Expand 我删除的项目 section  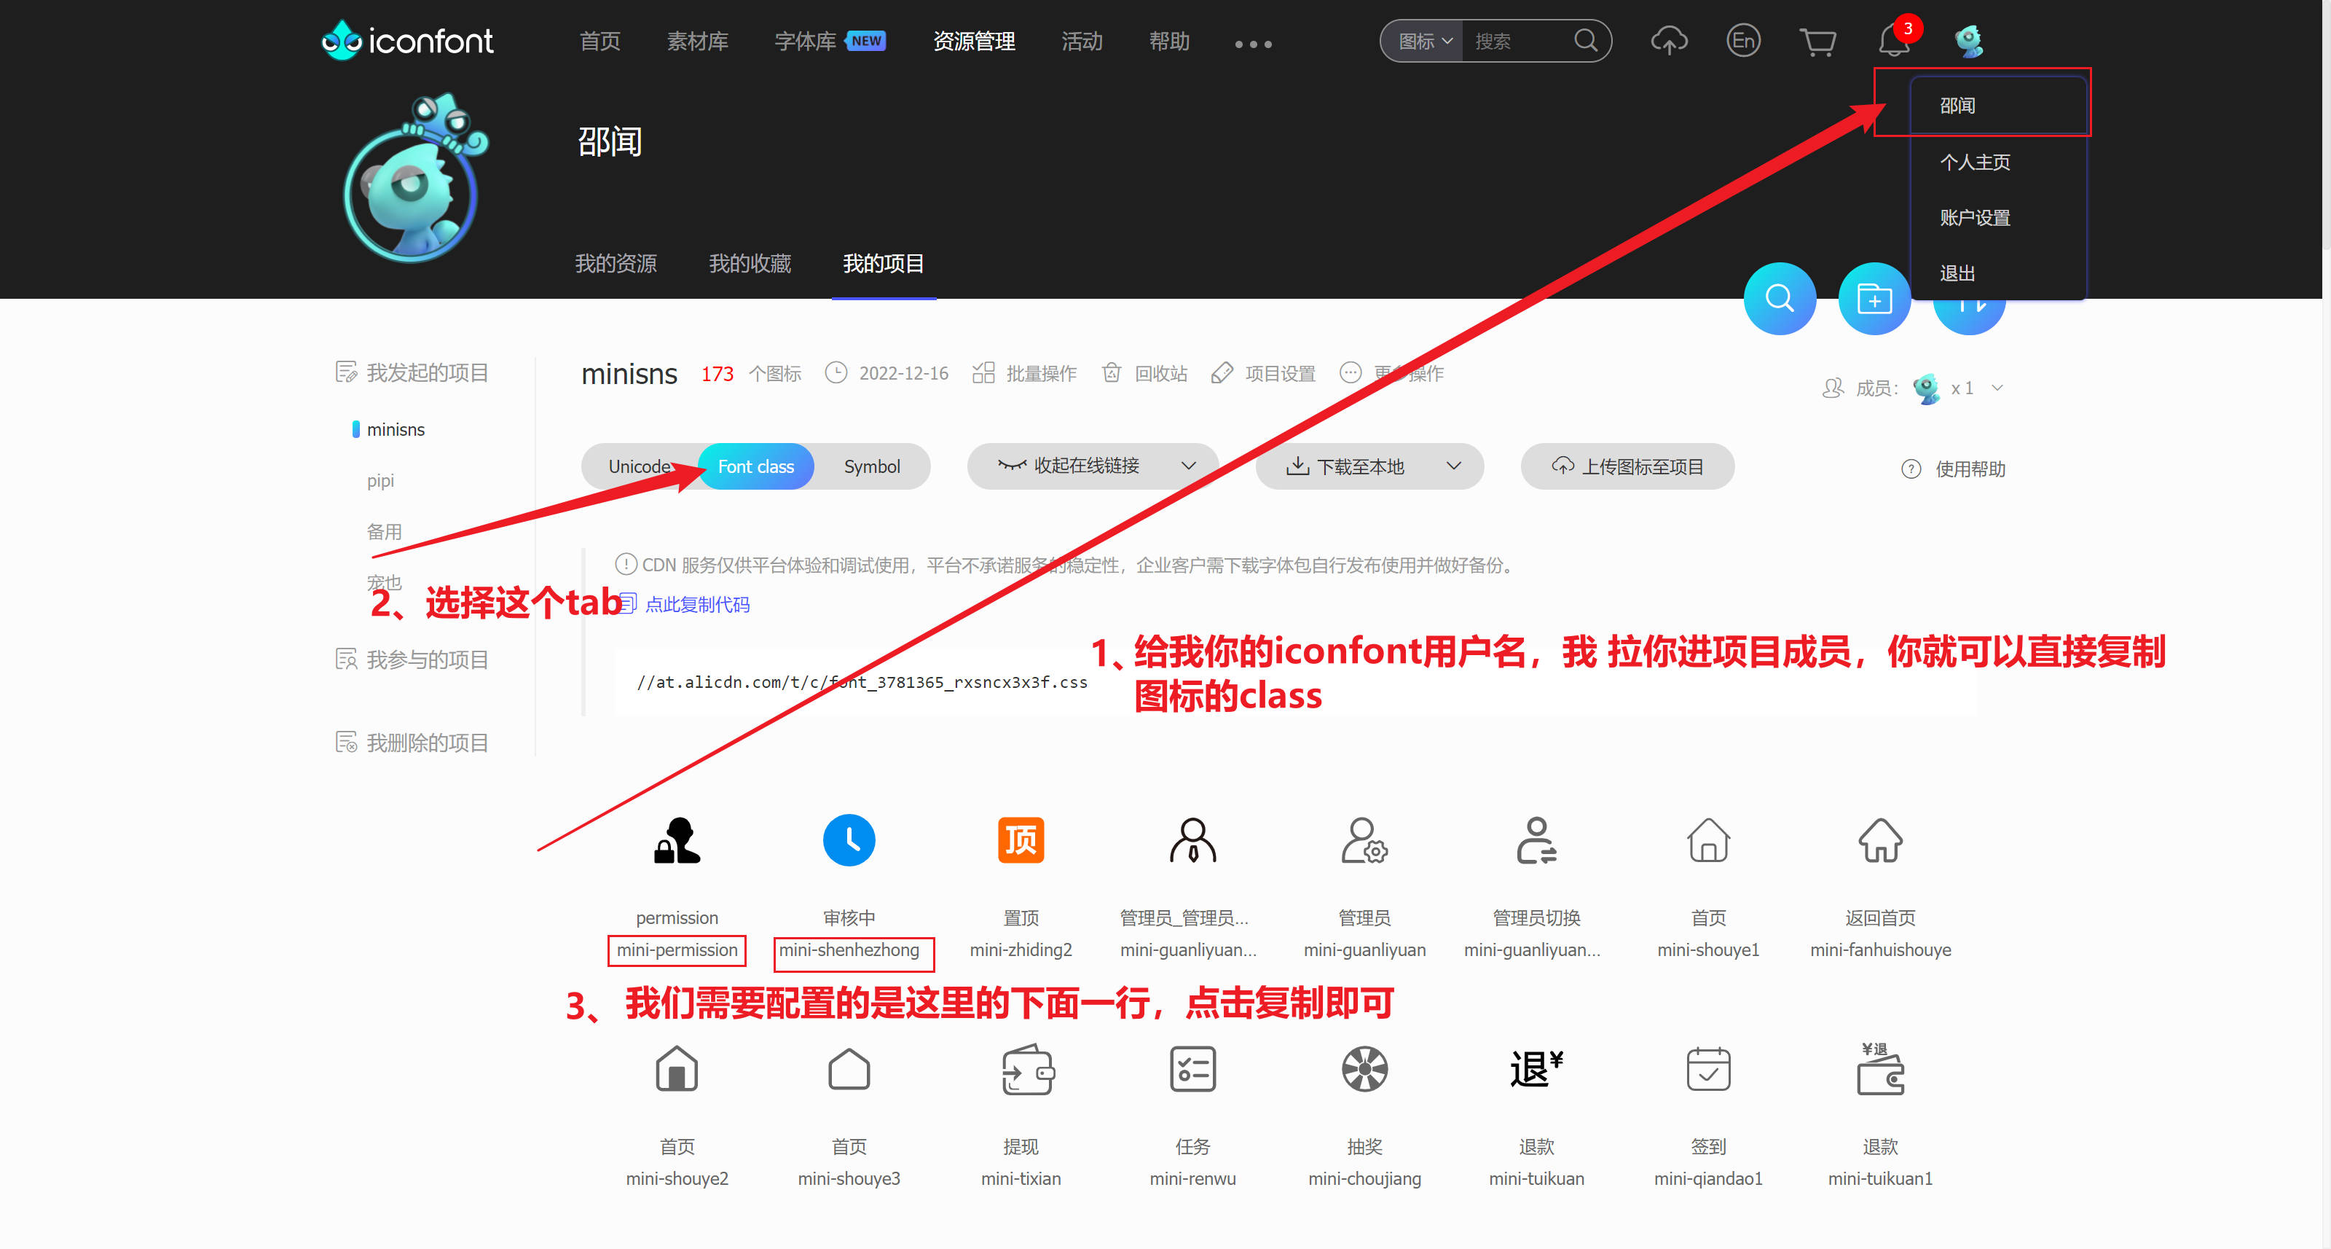point(412,742)
